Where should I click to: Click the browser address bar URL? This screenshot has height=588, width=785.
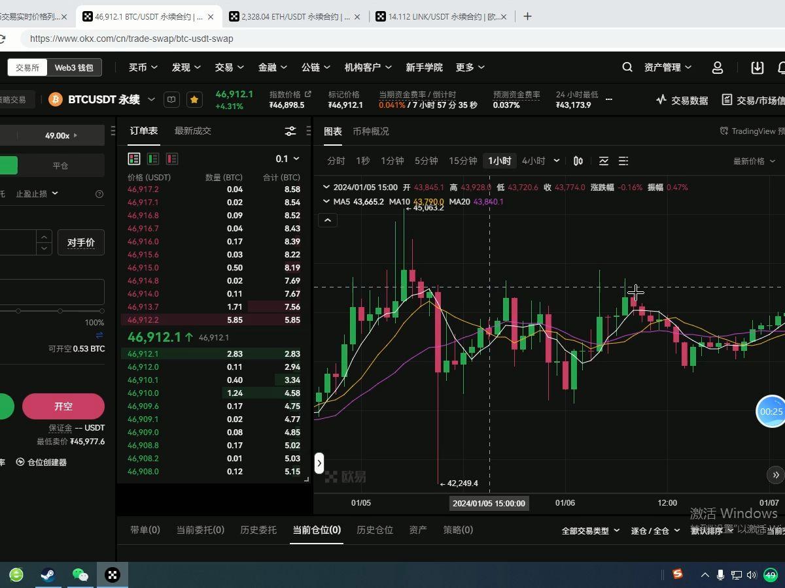[x=131, y=39]
